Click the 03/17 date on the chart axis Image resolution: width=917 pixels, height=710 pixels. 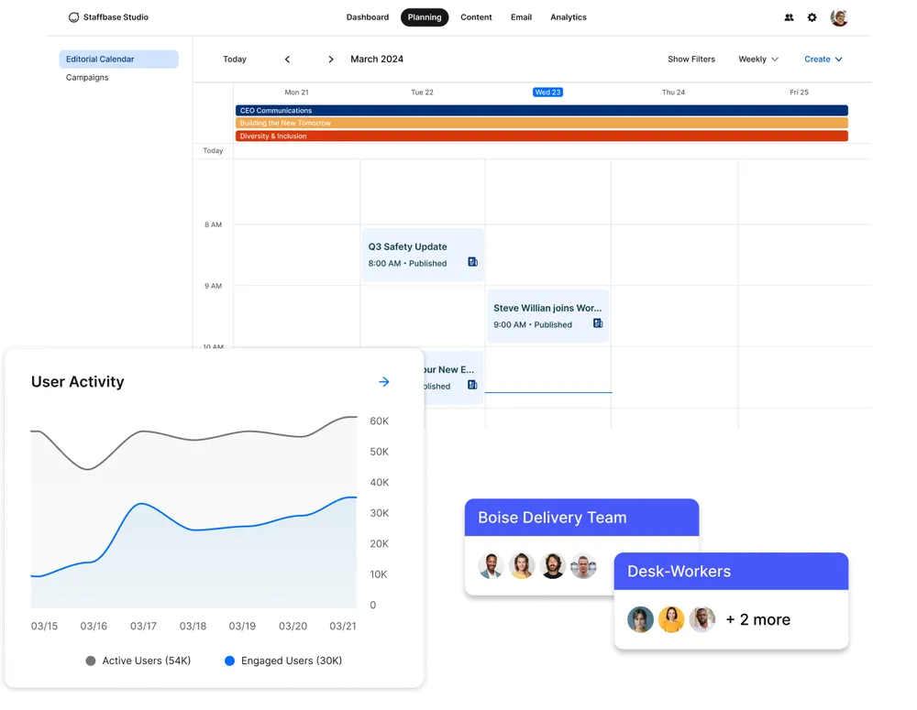tap(143, 626)
